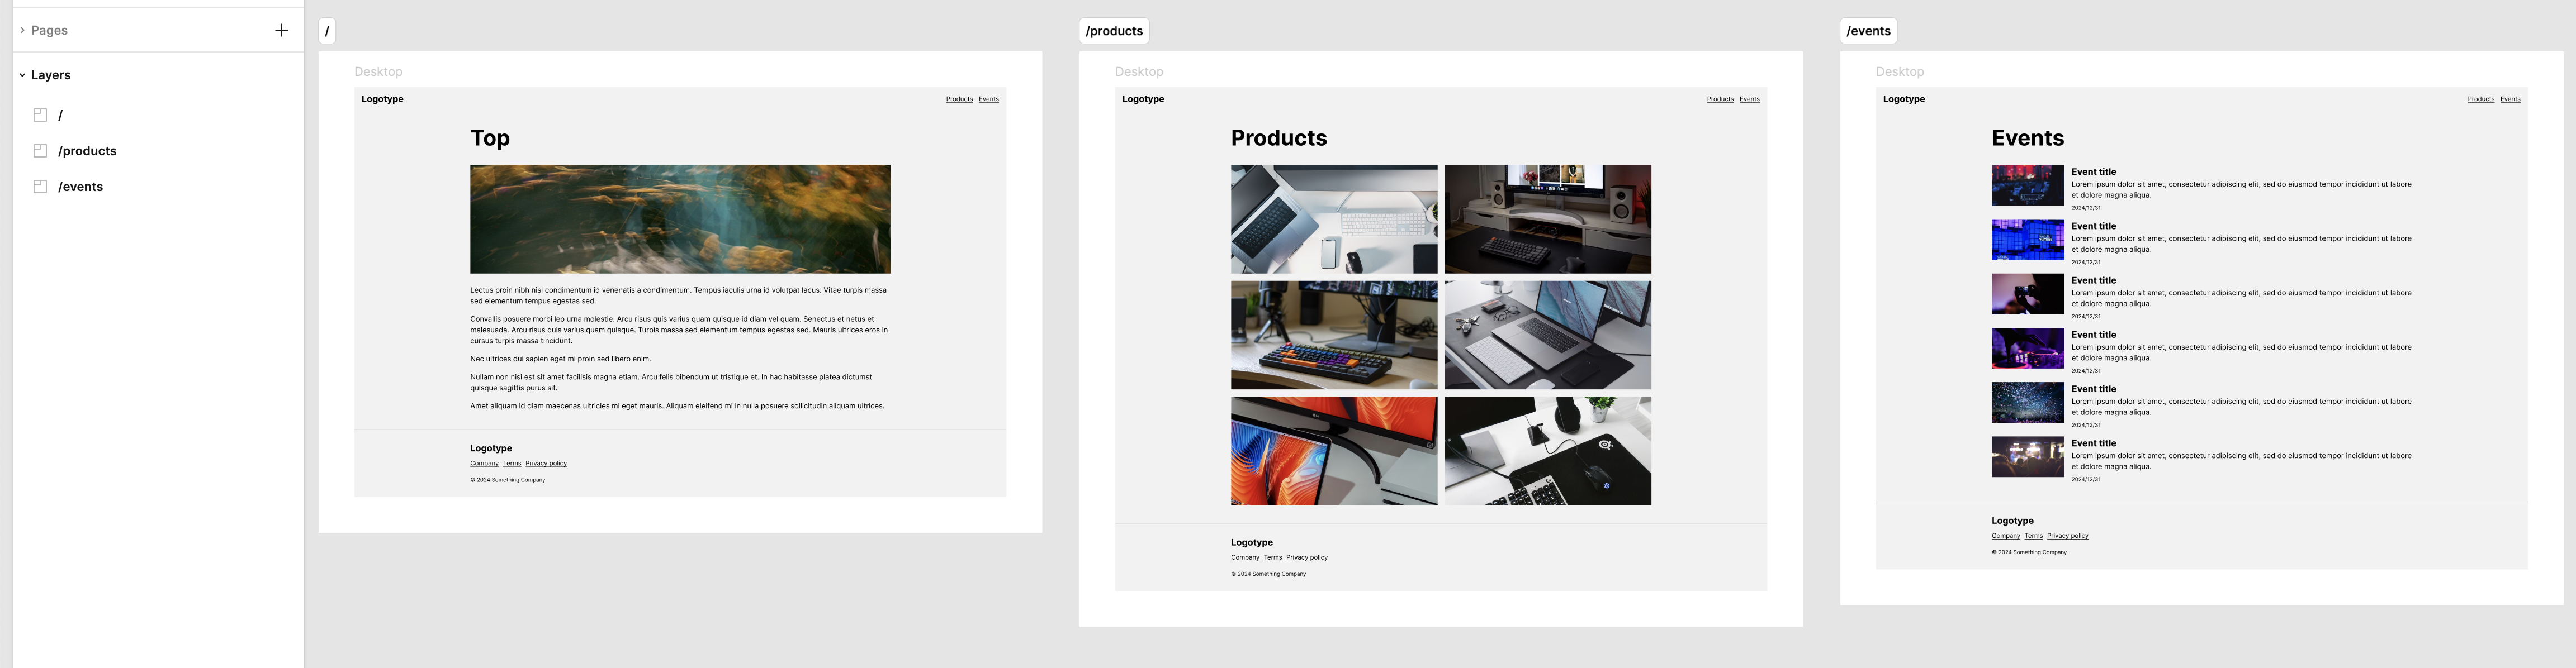Click frame icon beside /events layer
Image resolution: width=2576 pixels, height=668 pixels.
[40, 187]
